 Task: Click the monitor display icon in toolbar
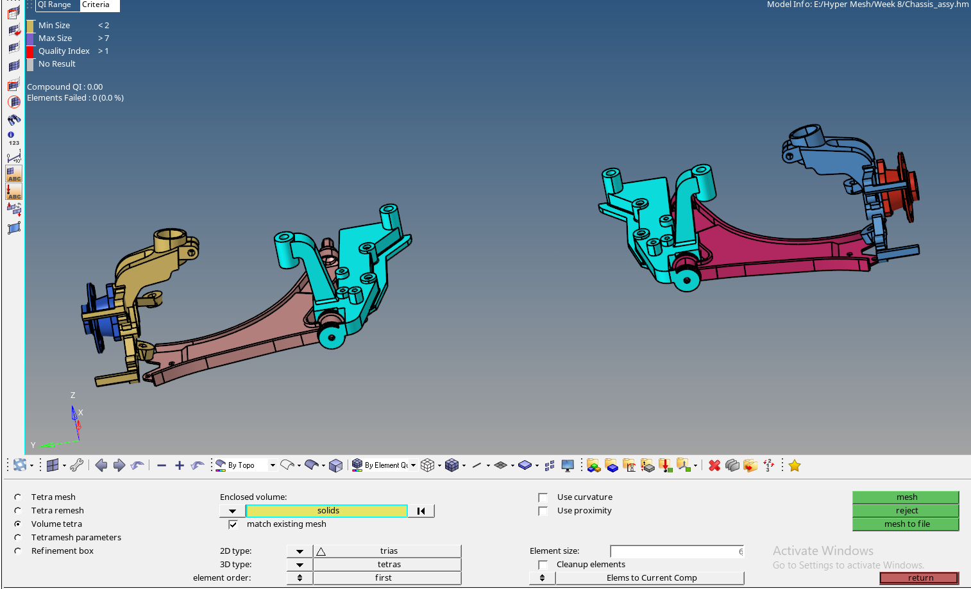coord(568,466)
